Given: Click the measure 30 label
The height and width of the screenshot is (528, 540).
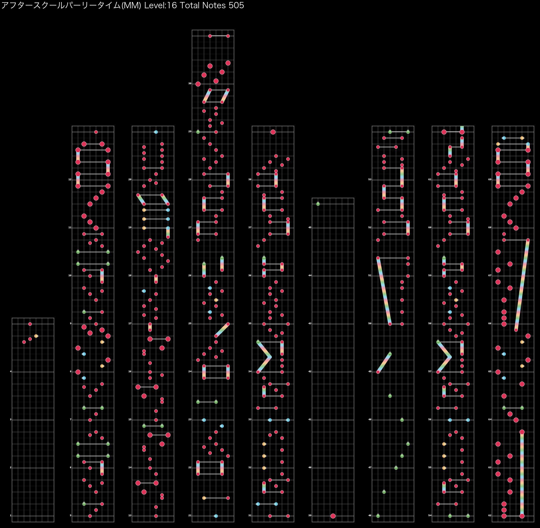Looking at the screenshot, I should pyautogui.click(x=190, y=83).
